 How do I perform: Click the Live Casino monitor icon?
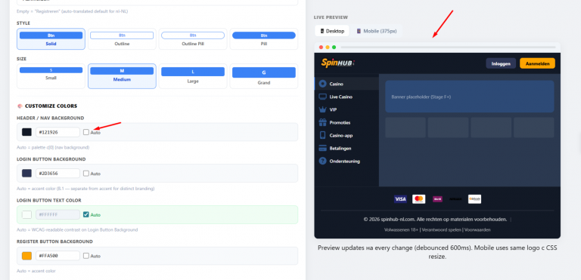tap(322, 97)
